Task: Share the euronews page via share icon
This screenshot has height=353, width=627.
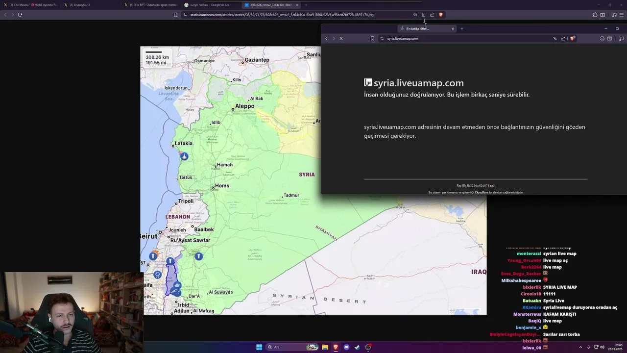Action: tap(432, 15)
